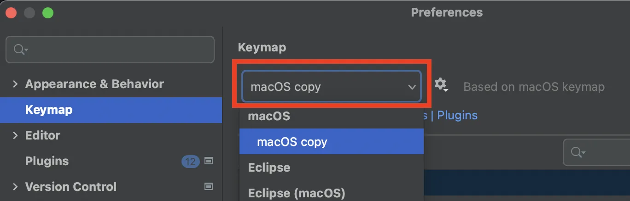Click the blue Plugins link
Screen dimensions: 630x201
[x=457, y=115]
